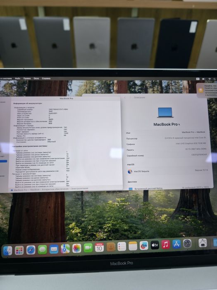Open the Notes app in the Dock
217x290 pixels.
tap(133, 246)
